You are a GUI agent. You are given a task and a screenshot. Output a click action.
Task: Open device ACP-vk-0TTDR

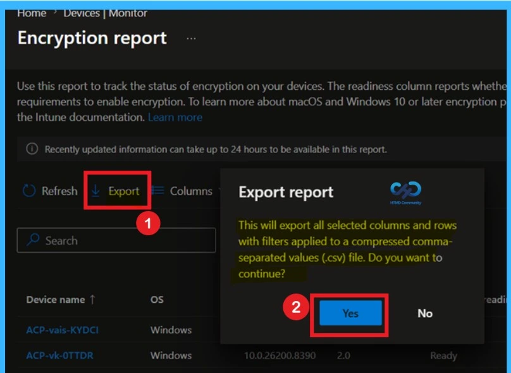point(59,355)
